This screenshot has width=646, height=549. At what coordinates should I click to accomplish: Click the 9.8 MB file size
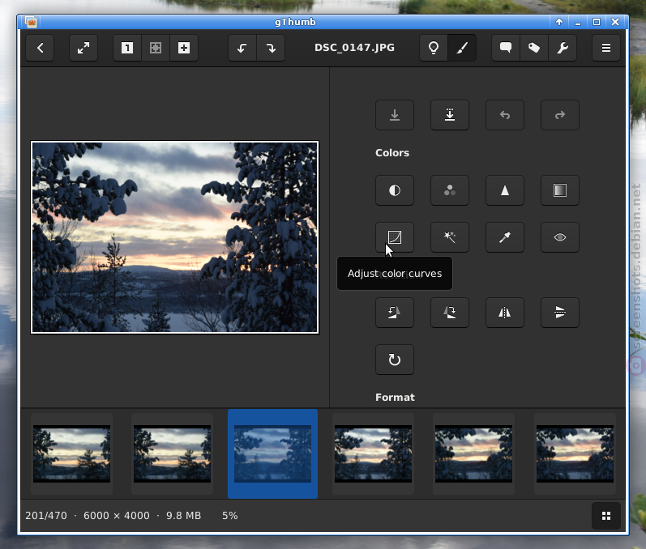183,516
